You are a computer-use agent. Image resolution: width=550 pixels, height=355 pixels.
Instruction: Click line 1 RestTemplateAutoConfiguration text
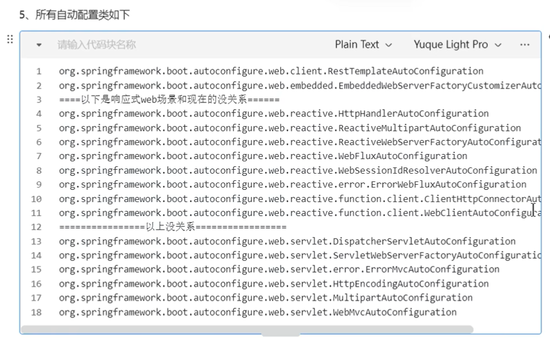405,71
